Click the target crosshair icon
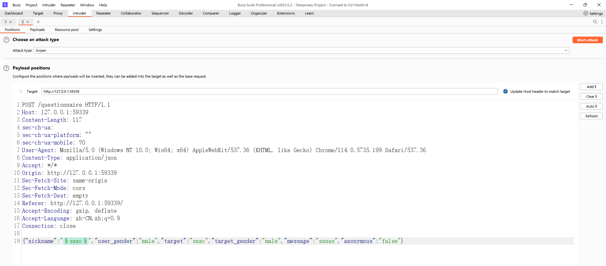The width and height of the screenshot is (606, 266). point(21,92)
